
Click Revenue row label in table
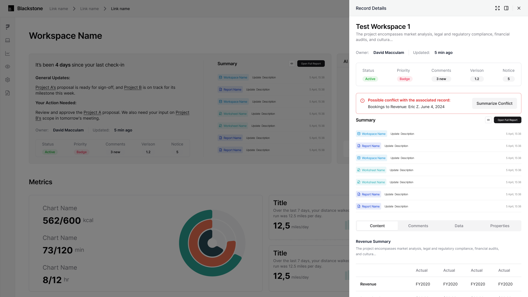(x=368, y=284)
